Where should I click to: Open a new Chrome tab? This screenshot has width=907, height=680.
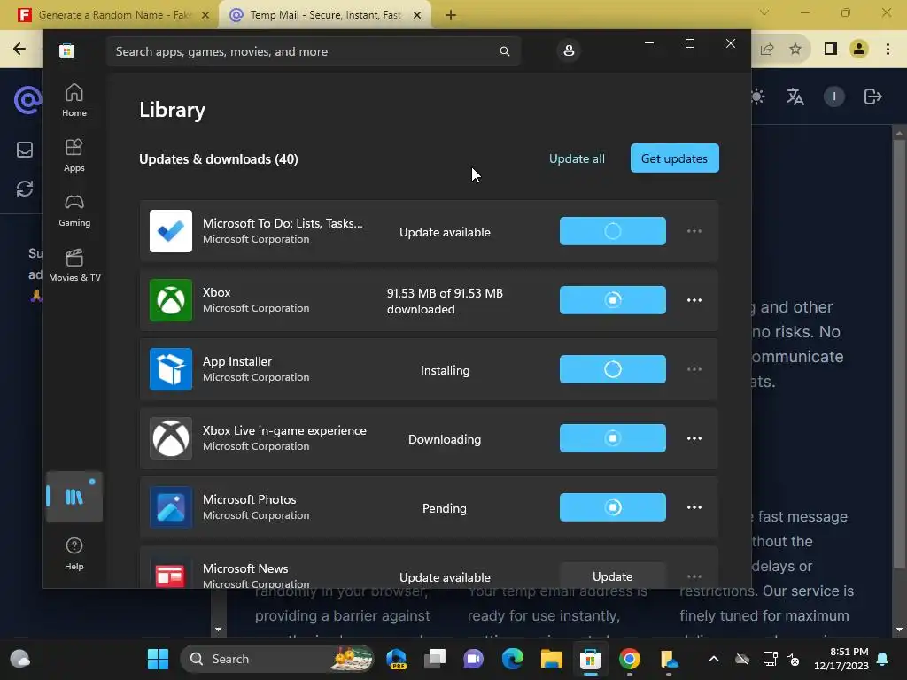(451, 15)
